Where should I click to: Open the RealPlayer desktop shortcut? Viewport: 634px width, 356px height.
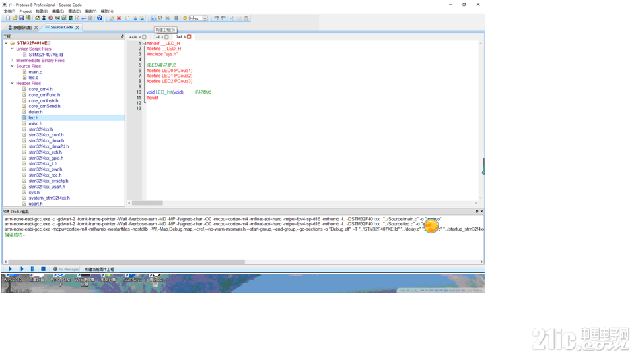pos(132,278)
